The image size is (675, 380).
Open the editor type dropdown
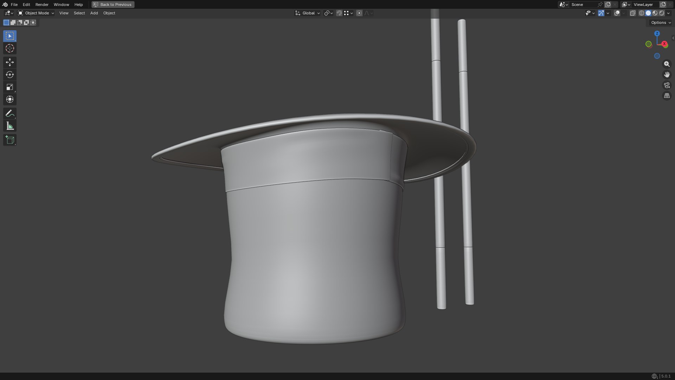click(x=9, y=13)
